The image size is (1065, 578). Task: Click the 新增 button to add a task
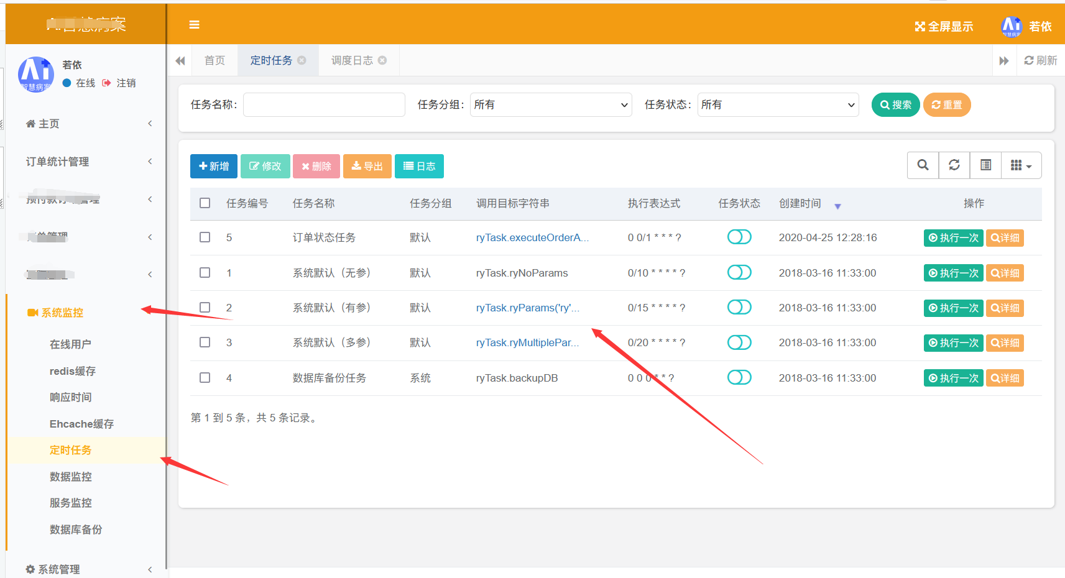(213, 166)
